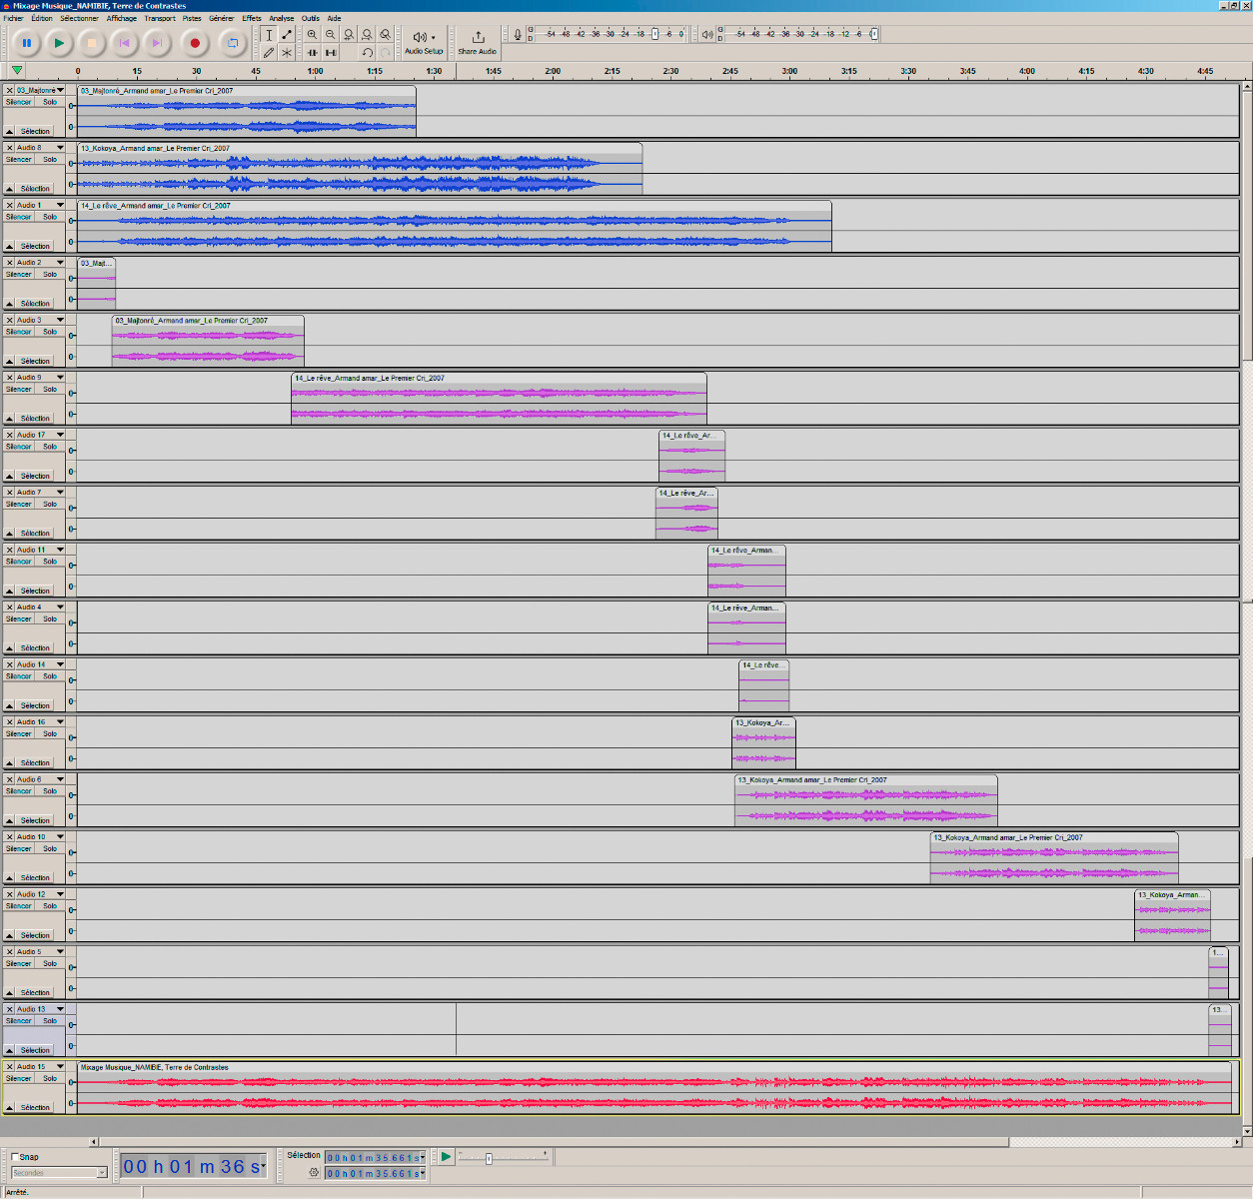The image size is (1253, 1199).
Task: Click the Undo arrow icon
Action: coord(367,52)
